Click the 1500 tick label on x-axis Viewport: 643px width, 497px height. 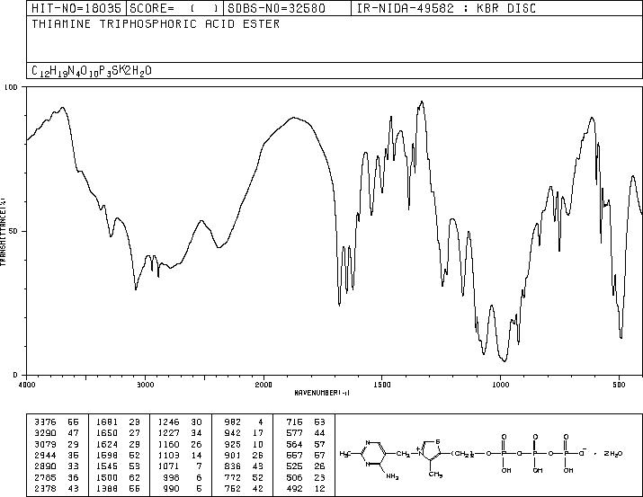382,385
